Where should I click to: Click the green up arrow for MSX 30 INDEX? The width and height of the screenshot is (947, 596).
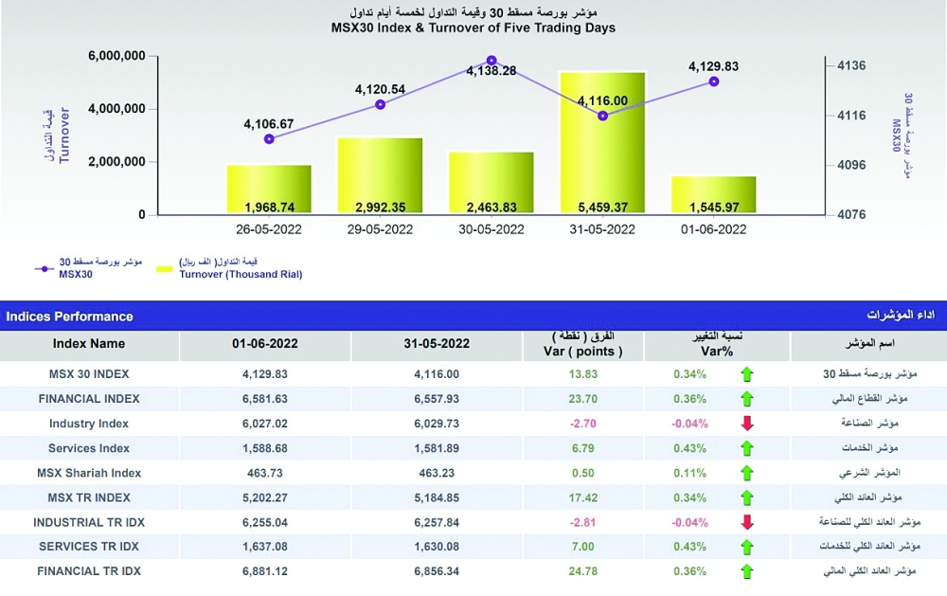click(x=747, y=374)
